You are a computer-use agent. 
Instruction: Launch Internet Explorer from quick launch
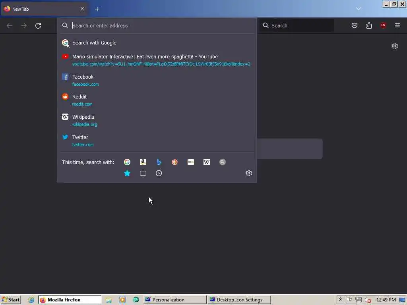31,300
